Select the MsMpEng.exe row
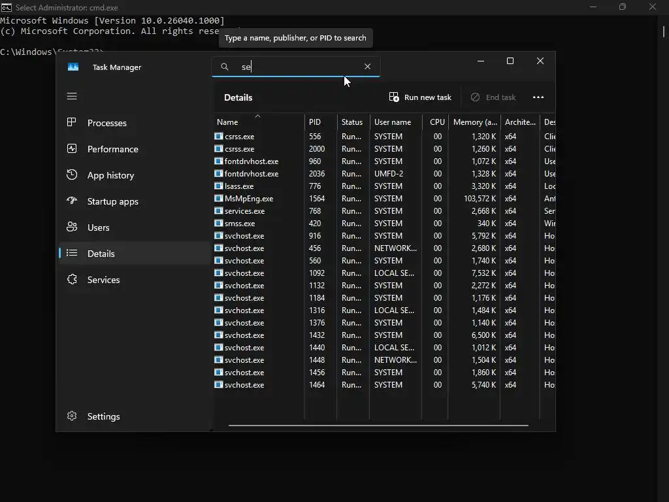Screen dimensions: 669x502 point(384,199)
